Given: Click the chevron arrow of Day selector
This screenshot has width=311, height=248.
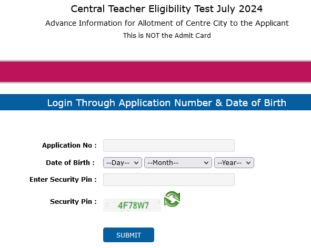Looking at the screenshot, I should (136, 163).
